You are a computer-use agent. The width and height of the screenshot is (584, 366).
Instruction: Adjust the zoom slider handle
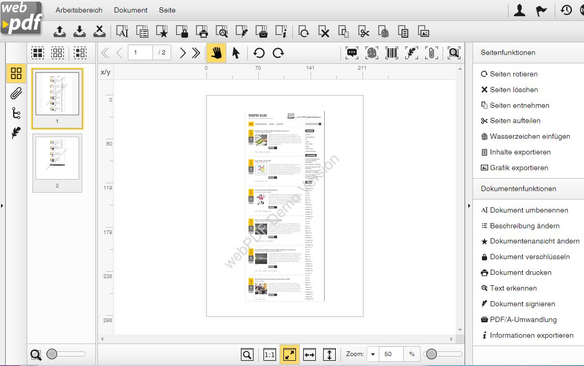pos(431,354)
